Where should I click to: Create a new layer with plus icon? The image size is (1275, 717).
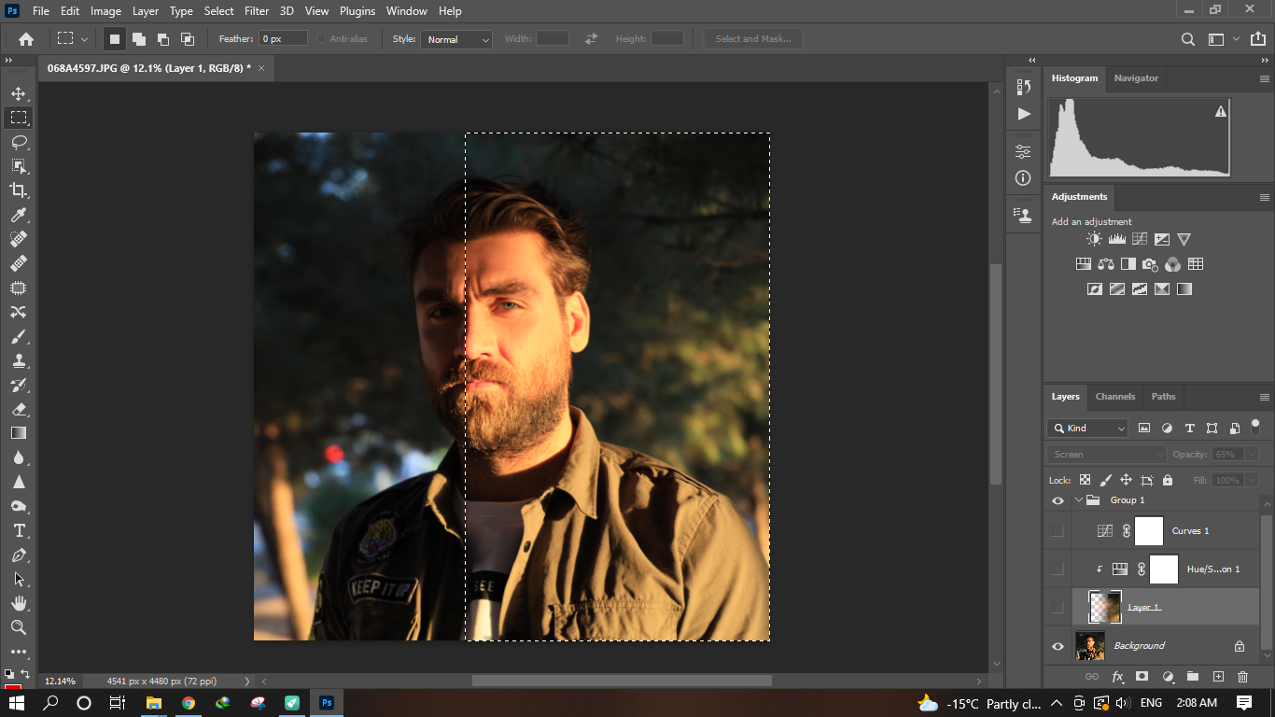1218,676
